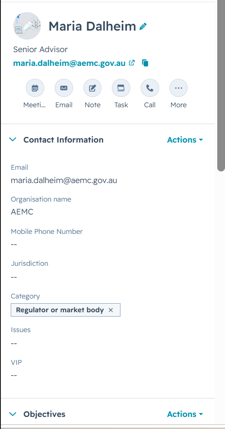
Task: Copy email address with the copy icon
Action: [x=145, y=63]
